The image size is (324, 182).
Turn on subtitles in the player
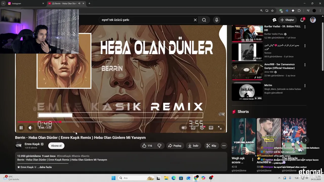[x=193, y=128]
